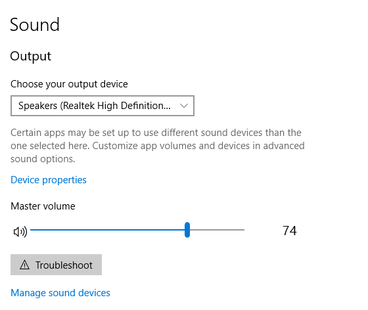Click the warning triangle icon on Troubleshoot

coord(25,265)
